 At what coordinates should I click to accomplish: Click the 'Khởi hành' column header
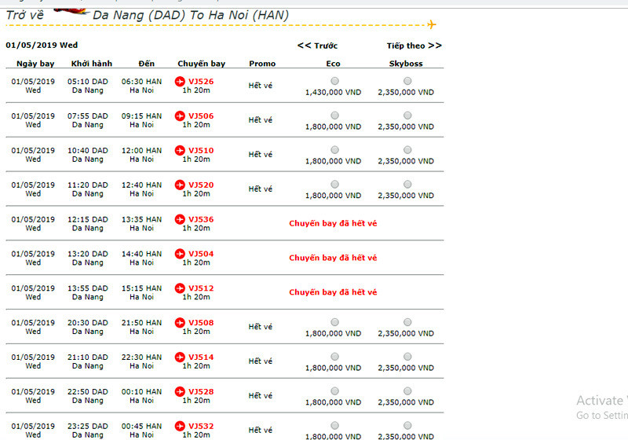coord(92,64)
